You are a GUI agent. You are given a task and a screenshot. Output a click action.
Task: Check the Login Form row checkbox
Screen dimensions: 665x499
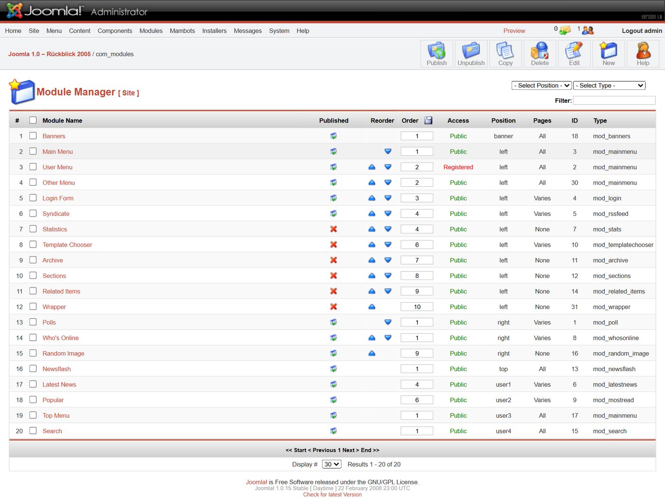click(x=33, y=198)
